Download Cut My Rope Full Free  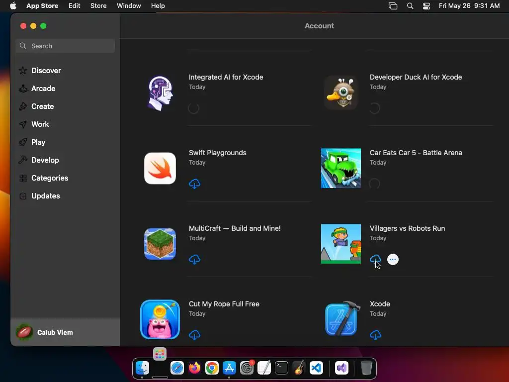194,335
